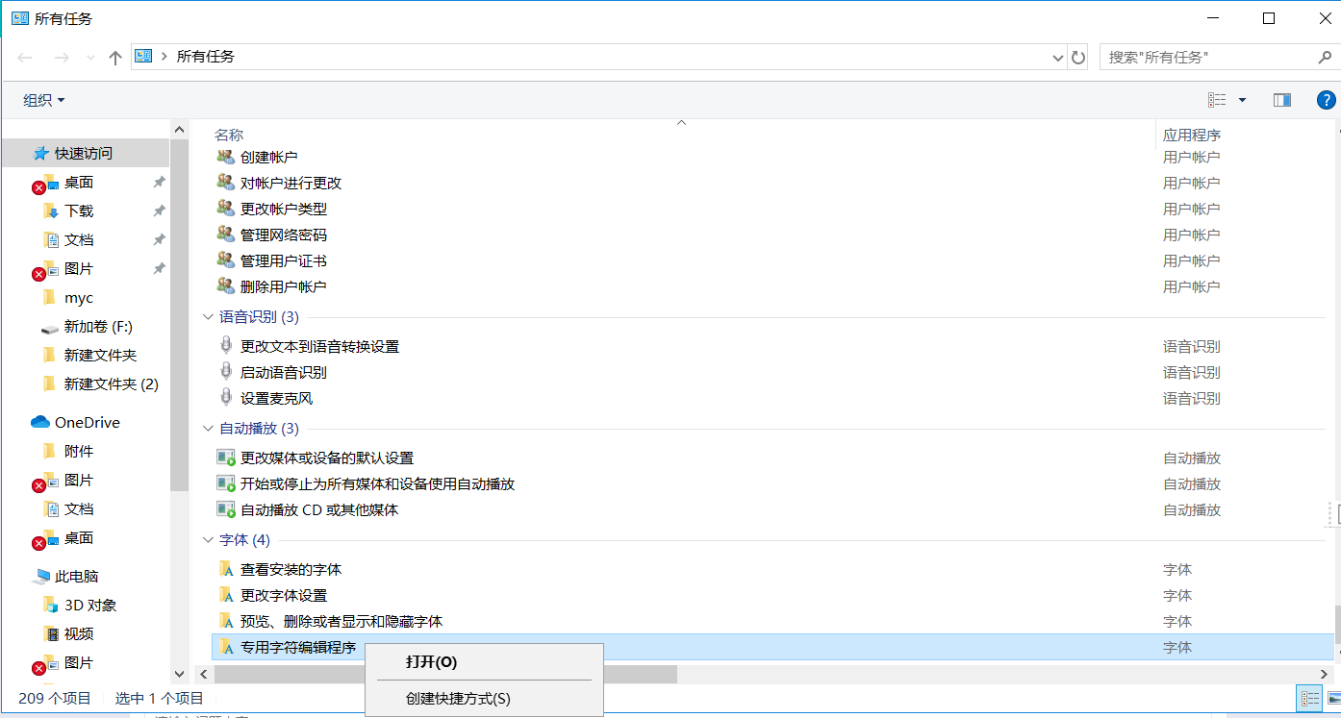Click icon for 开始或停止为所有媒体和设备使用自动播放
This screenshot has width=1341, height=718.
click(x=226, y=483)
